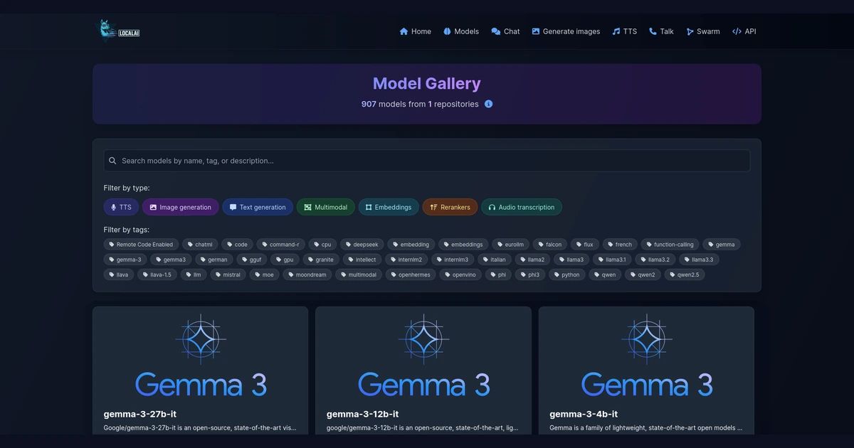Select the 'internlm3' tag
The height and width of the screenshot is (448, 854).
tap(452, 260)
